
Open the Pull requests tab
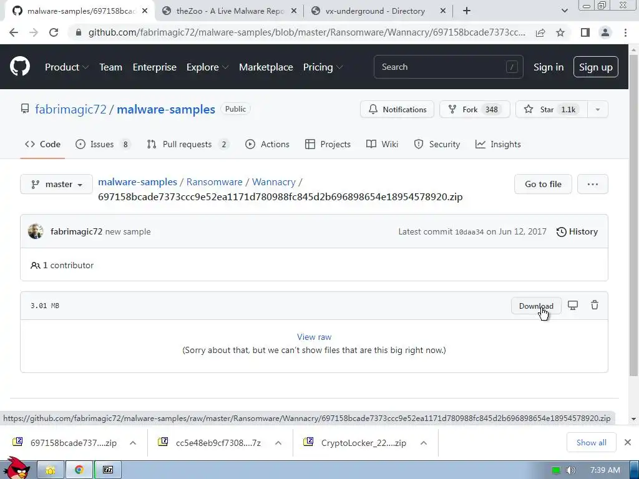tap(188, 144)
